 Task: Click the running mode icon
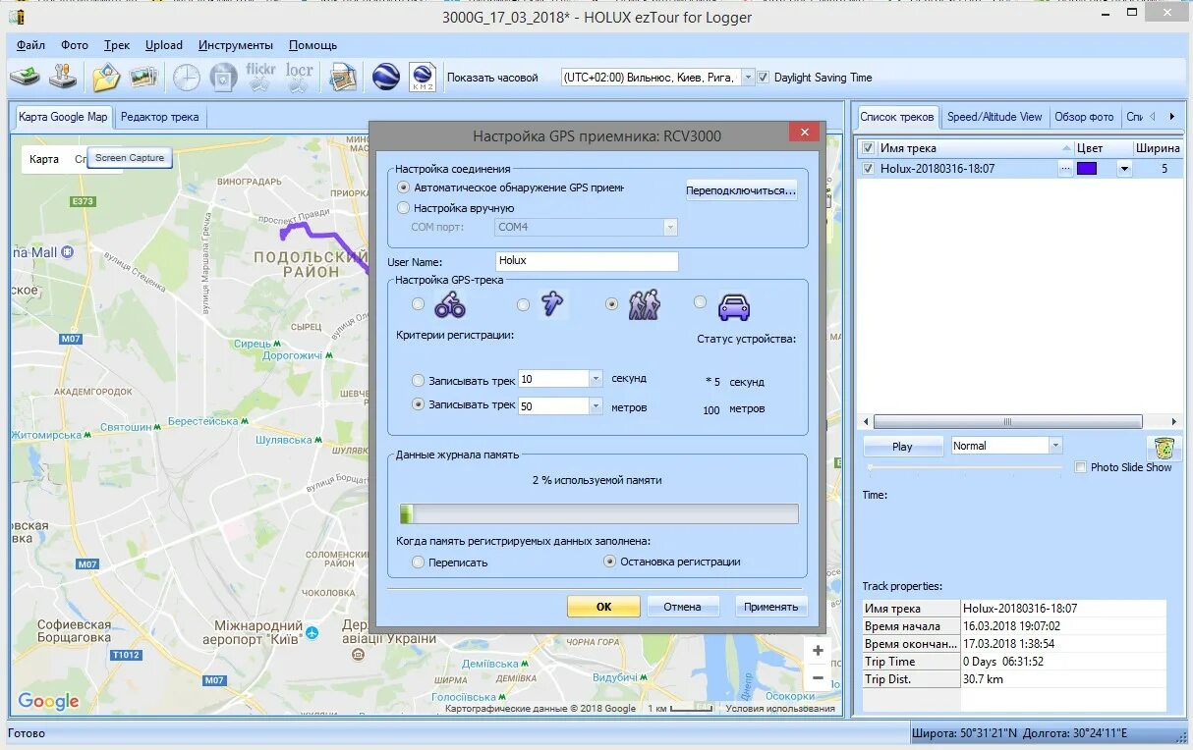pyautogui.click(x=553, y=304)
